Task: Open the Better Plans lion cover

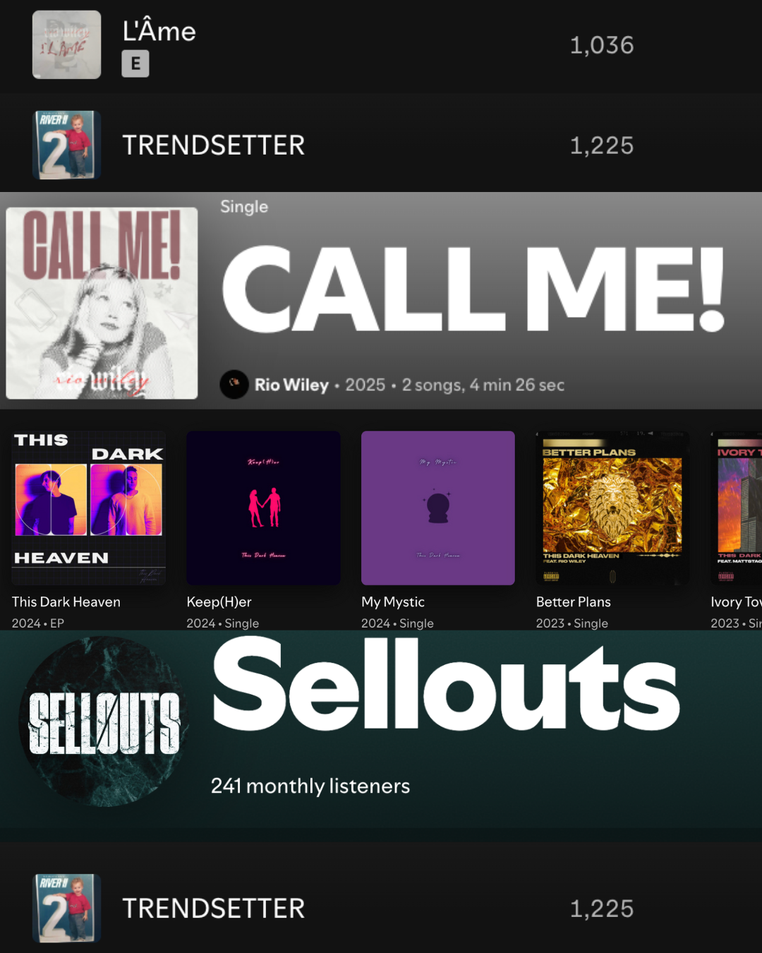Action: pyautogui.click(x=612, y=508)
